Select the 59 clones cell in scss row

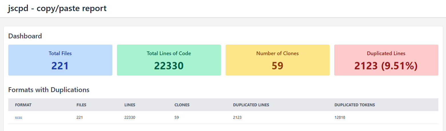177,117
